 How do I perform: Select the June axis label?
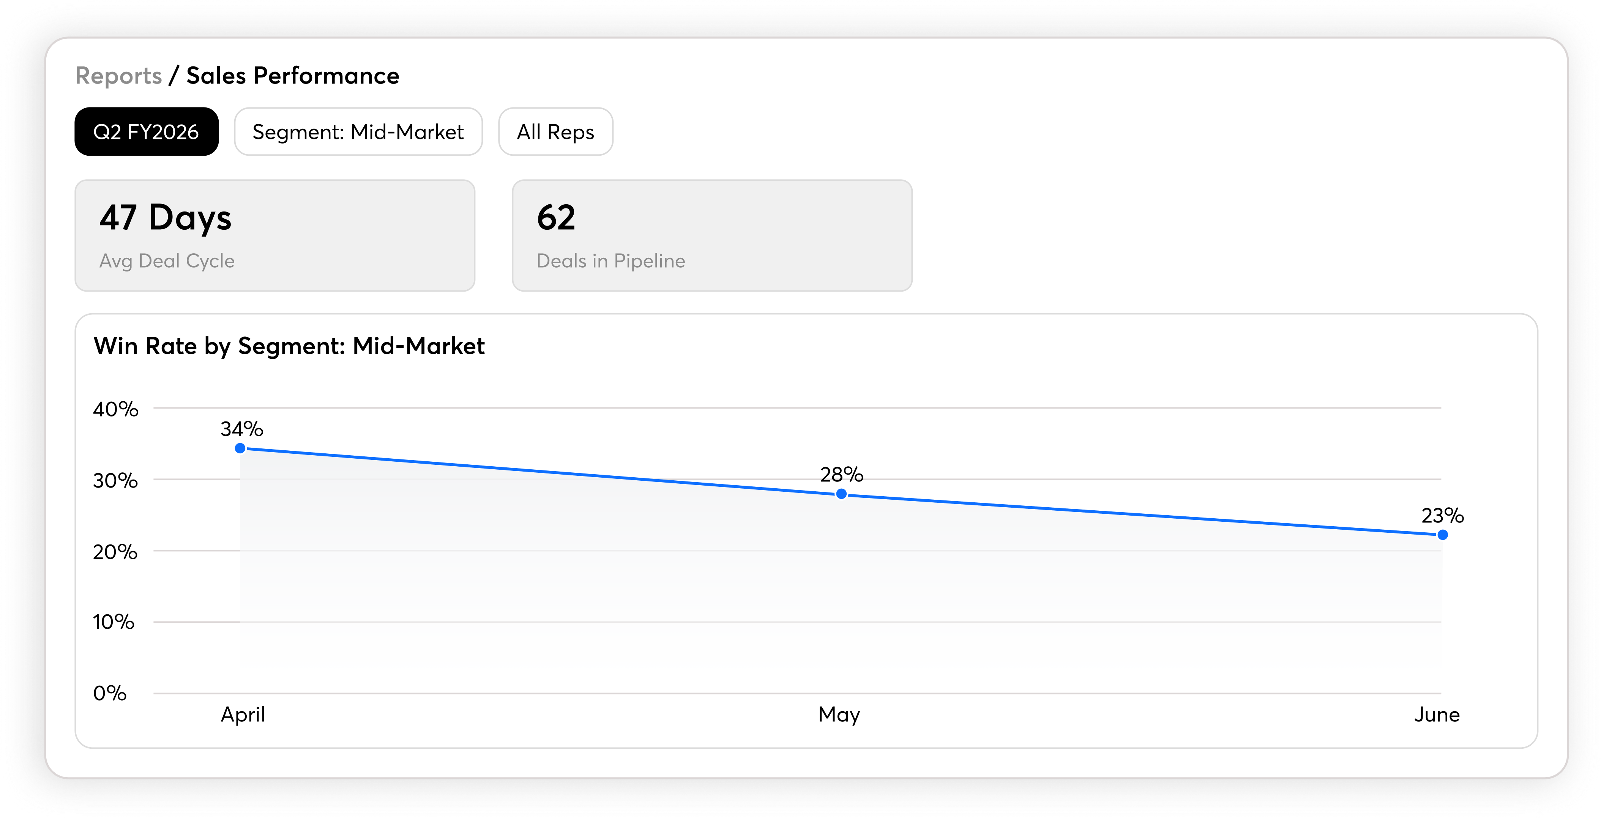[1437, 715]
